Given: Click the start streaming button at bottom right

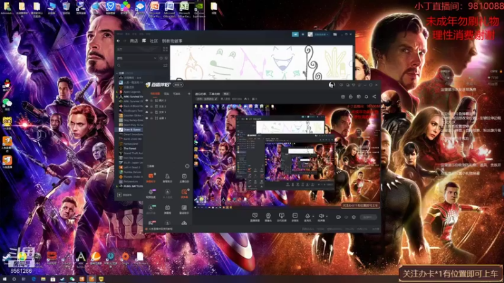Looking at the screenshot, I should [x=368, y=217].
